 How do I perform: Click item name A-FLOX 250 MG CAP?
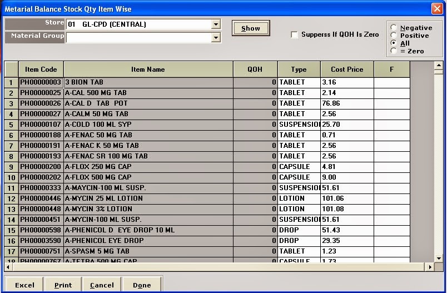[148, 167]
